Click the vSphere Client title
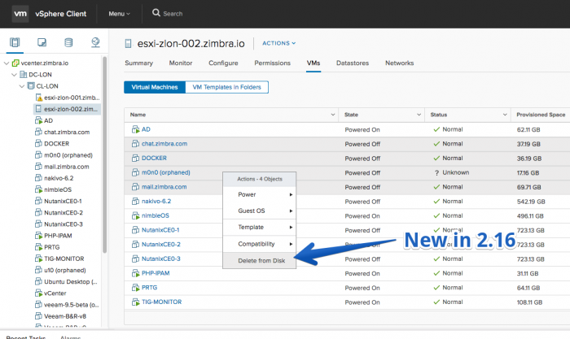The image size is (570, 339). coord(61,14)
